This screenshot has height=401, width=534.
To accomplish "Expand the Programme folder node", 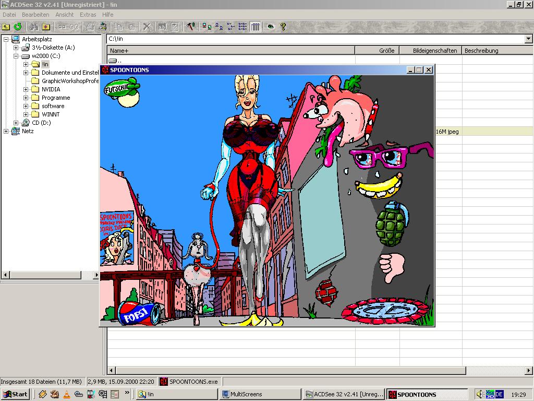I will click(26, 98).
